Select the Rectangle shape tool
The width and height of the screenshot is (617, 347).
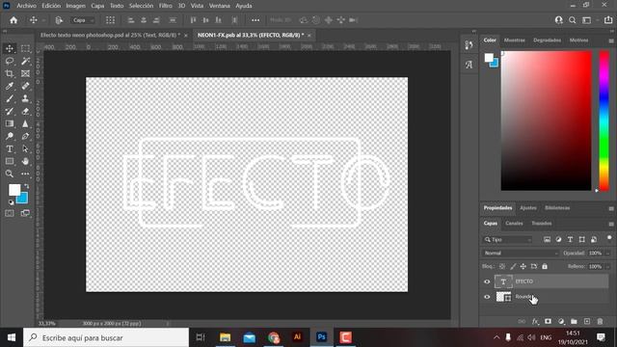pos(10,161)
